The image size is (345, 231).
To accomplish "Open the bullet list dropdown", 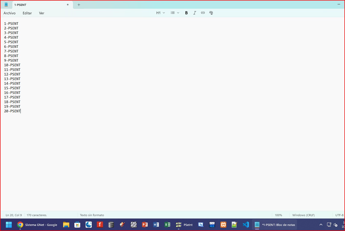I will tap(175, 13).
